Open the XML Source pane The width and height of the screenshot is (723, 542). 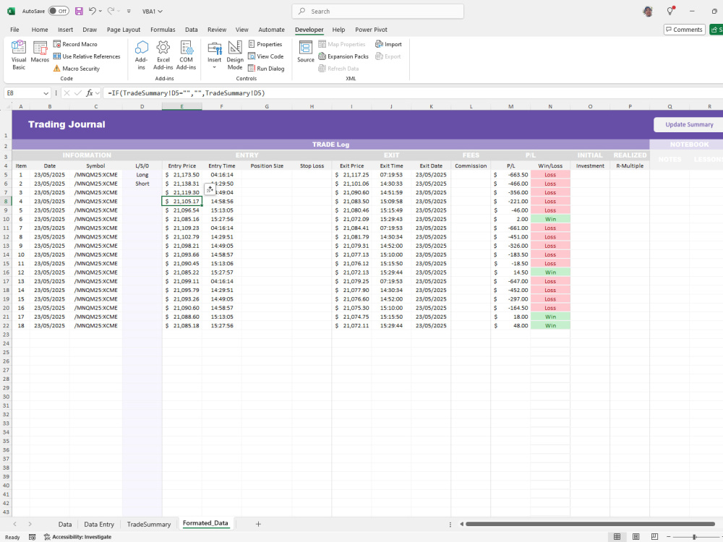point(306,51)
